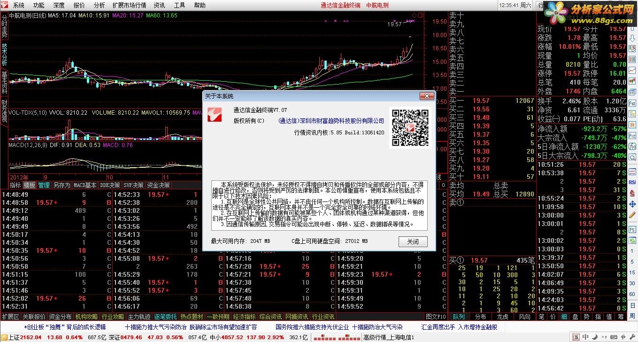Screen dimensions: 638x342
Task: Click 另存为 in indicator tab row
Action: point(61,186)
